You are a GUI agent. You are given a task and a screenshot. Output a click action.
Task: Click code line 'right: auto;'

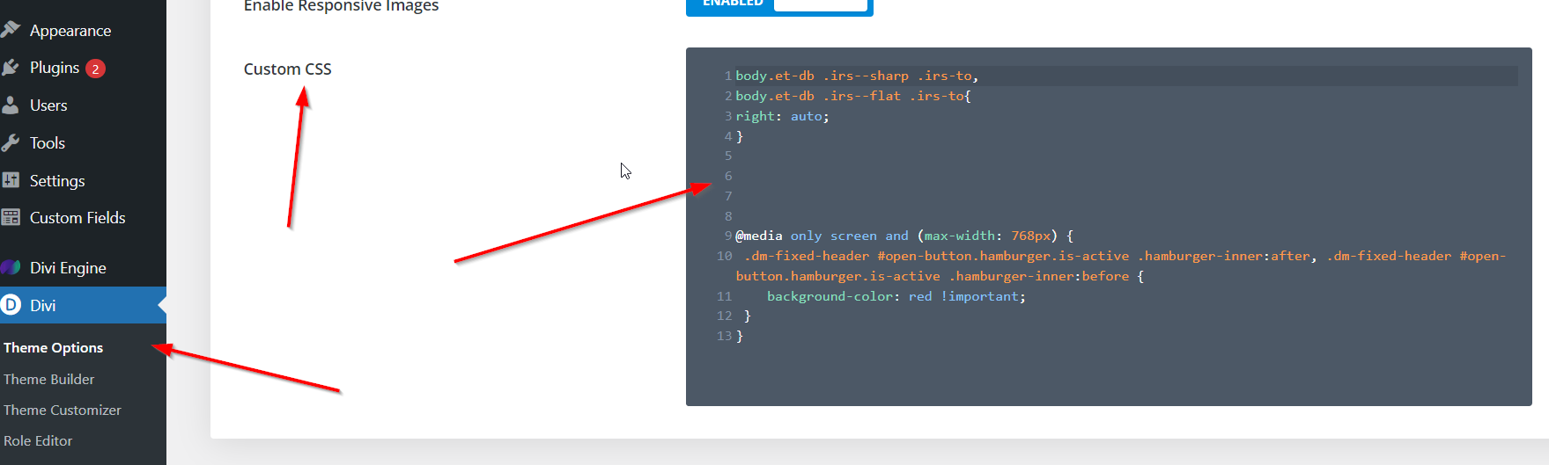(x=782, y=116)
